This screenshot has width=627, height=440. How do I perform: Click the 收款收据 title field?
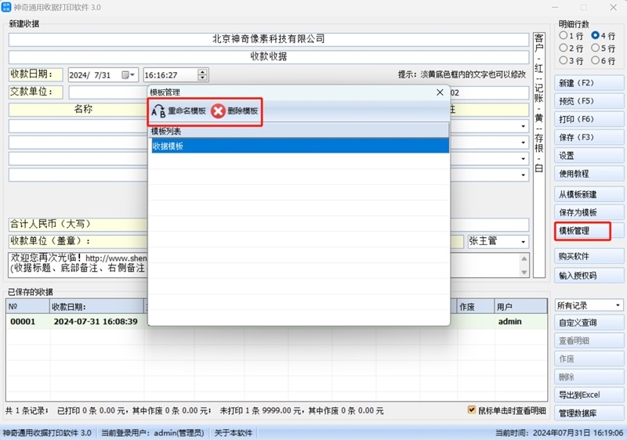[268, 56]
